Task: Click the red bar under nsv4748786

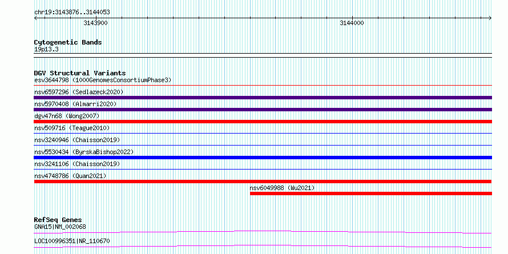Action: [263, 182]
